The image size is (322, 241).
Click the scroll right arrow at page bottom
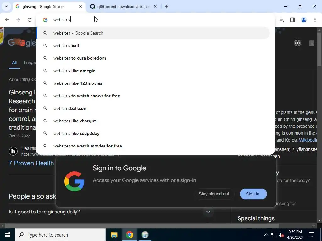314,226
